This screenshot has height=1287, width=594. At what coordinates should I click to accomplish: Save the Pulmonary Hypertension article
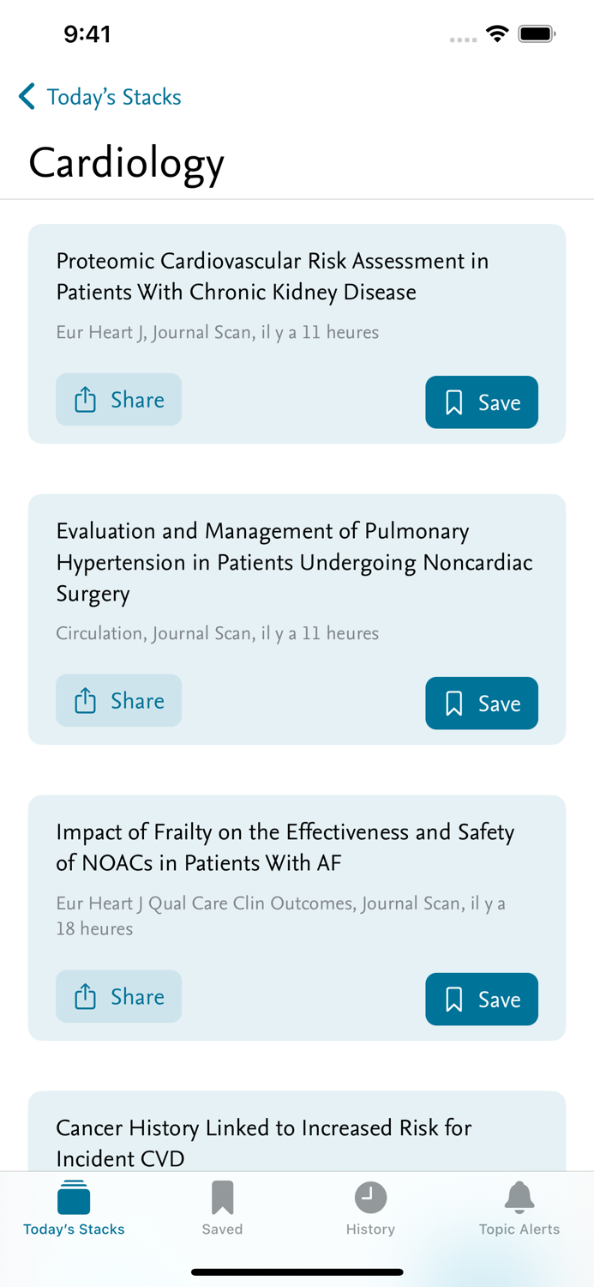point(482,704)
